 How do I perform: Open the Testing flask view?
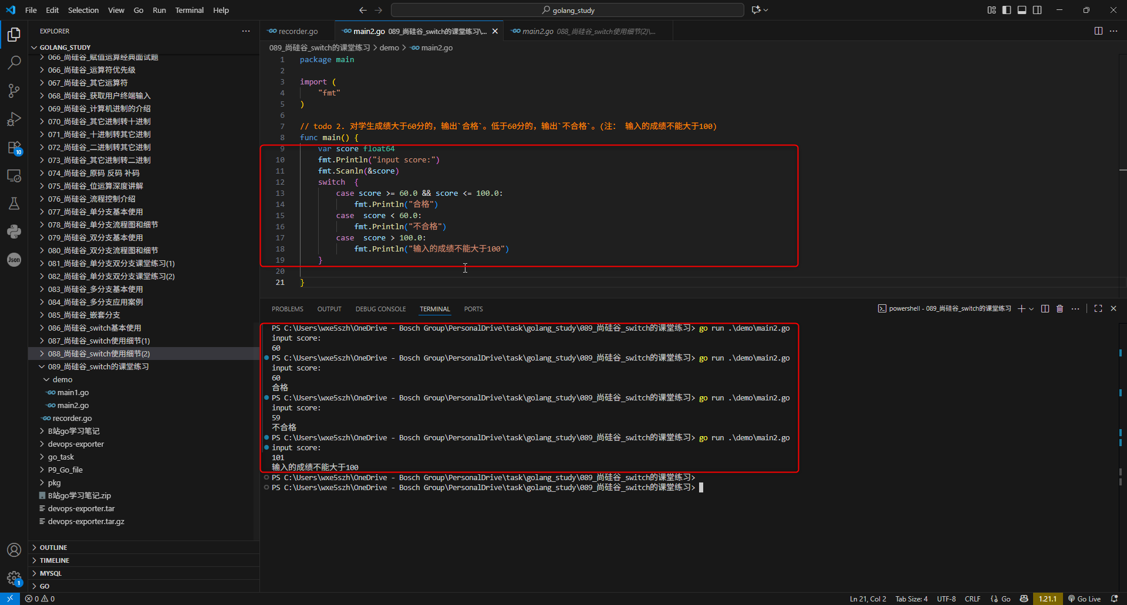point(14,203)
